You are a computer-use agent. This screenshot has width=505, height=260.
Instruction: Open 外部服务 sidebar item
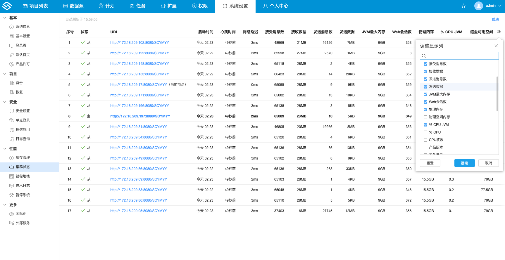[x=23, y=223]
